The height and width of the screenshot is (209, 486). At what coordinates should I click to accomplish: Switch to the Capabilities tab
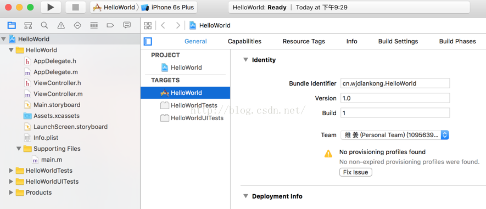point(244,42)
